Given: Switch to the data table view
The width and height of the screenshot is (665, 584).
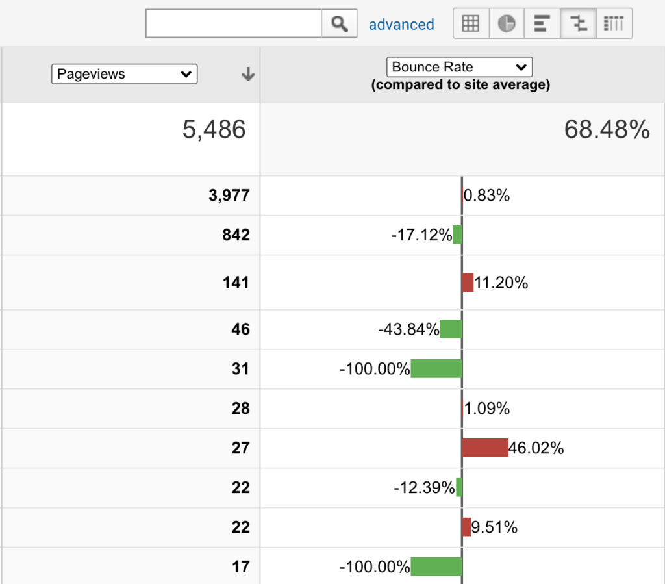Looking at the screenshot, I should pyautogui.click(x=471, y=23).
